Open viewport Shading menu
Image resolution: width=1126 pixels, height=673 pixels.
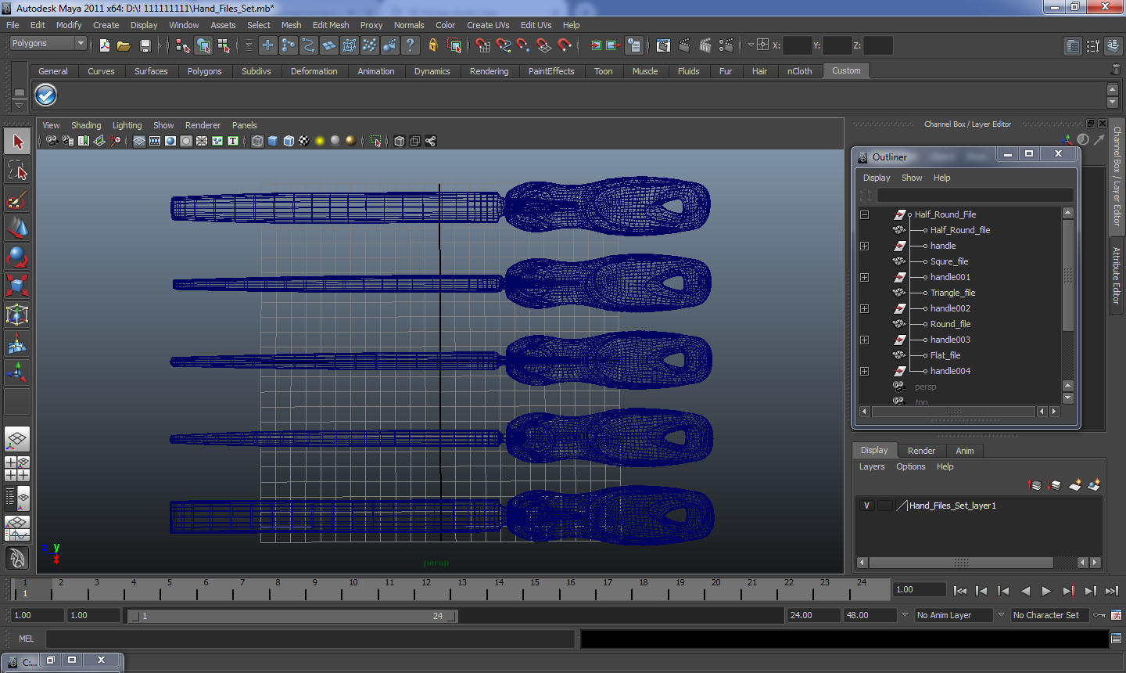[x=86, y=125]
